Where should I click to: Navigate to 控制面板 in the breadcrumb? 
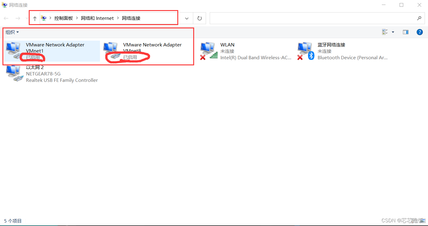(64, 18)
